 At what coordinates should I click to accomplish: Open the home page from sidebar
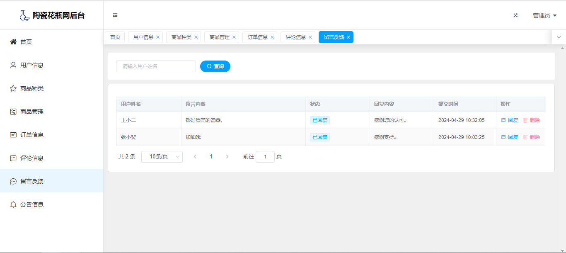click(x=26, y=42)
